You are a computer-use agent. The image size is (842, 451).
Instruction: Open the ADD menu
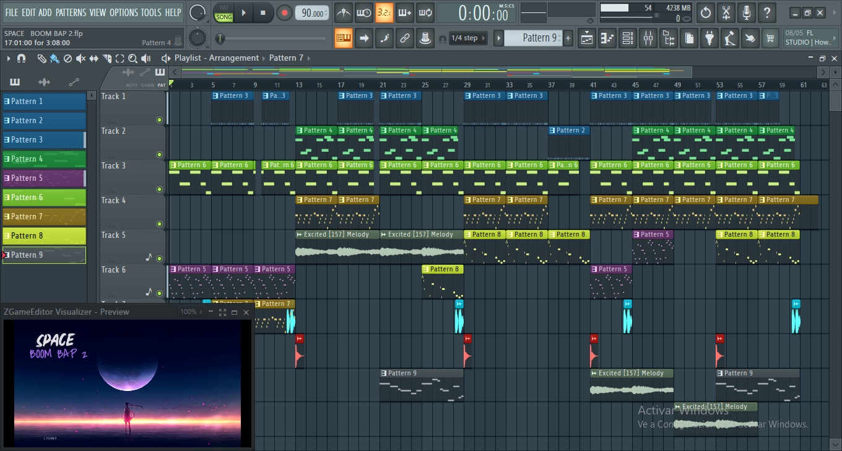tap(45, 12)
